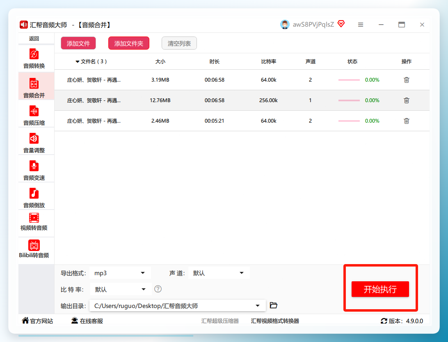This screenshot has width=448, height=342.
Task: Open the 音量调整 volume adjust tool
Action: click(x=34, y=142)
